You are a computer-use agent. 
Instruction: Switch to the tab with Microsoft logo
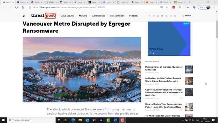point(180,2)
